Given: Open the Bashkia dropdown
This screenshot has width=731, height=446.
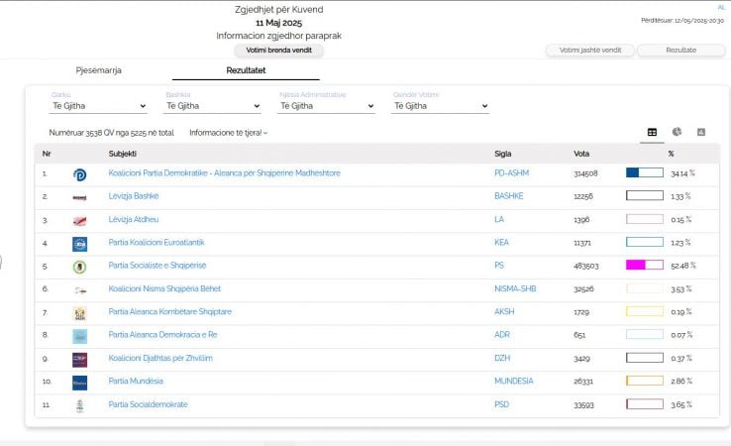Looking at the screenshot, I should coord(212,106).
